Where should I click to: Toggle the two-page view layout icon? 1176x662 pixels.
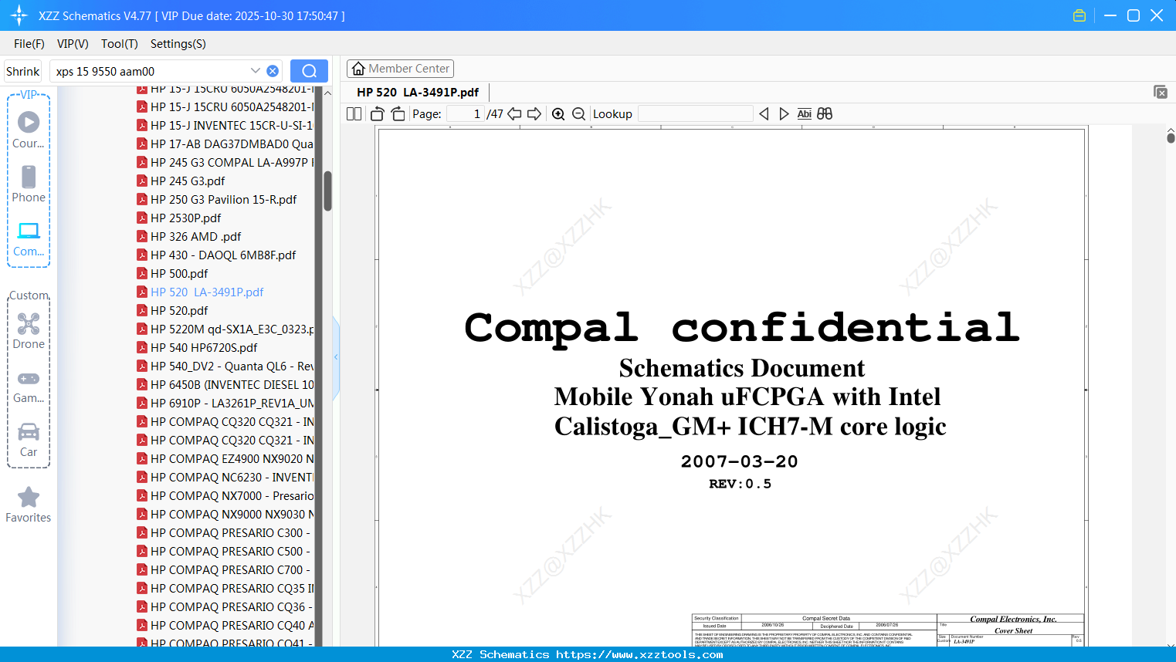(354, 114)
